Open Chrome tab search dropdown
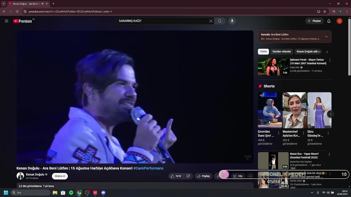Viewport: 351px width, 197px height. [x=4, y=4]
